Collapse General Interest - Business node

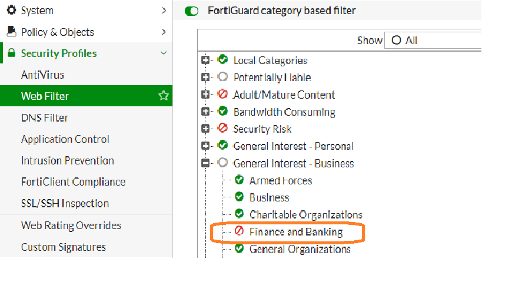pyautogui.click(x=205, y=163)
